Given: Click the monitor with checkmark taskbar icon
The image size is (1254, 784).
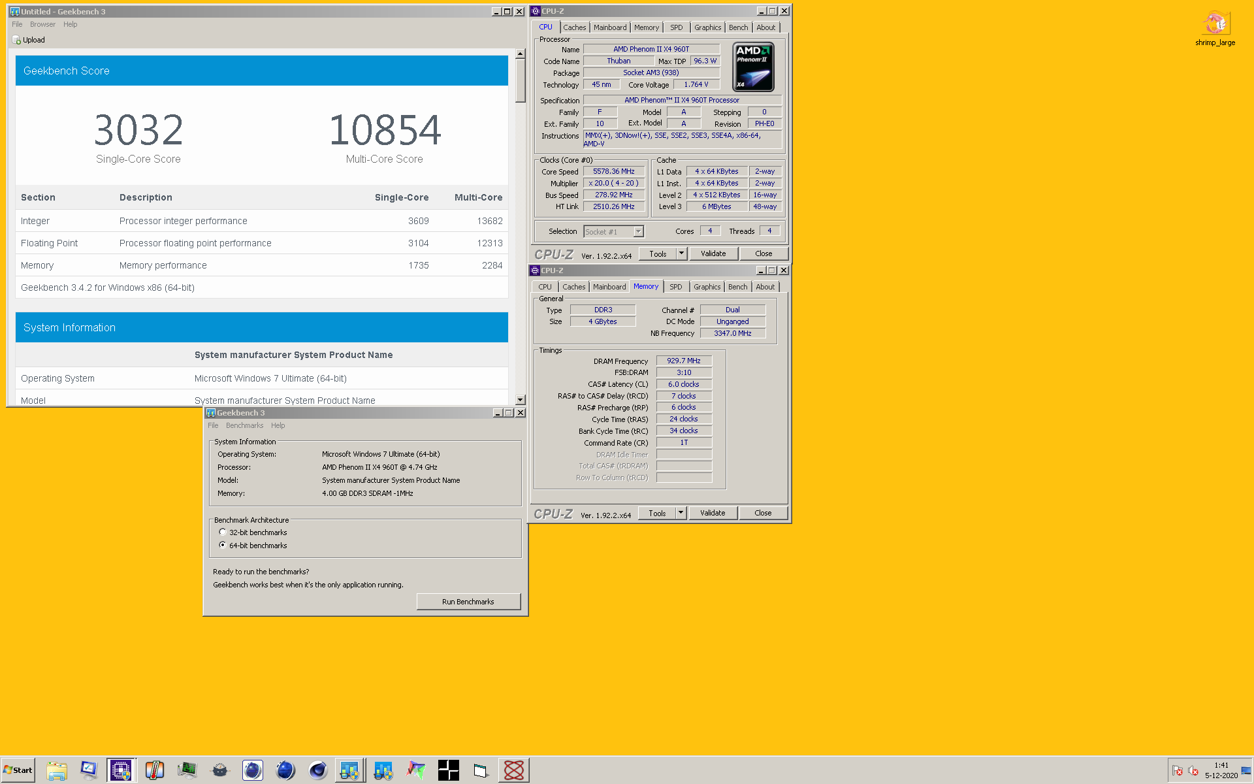Looking at the screenshot, I should pos(88,770).
